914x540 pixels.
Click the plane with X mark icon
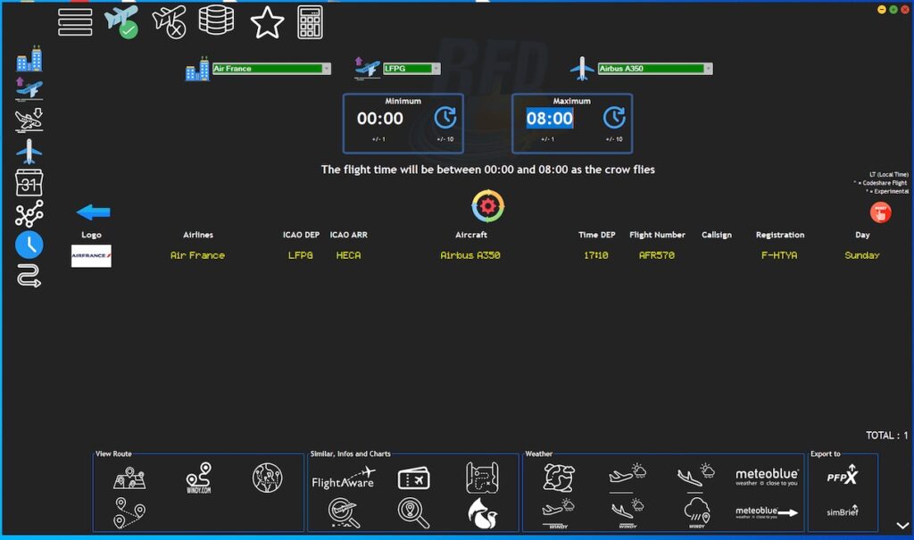point(169,22)
